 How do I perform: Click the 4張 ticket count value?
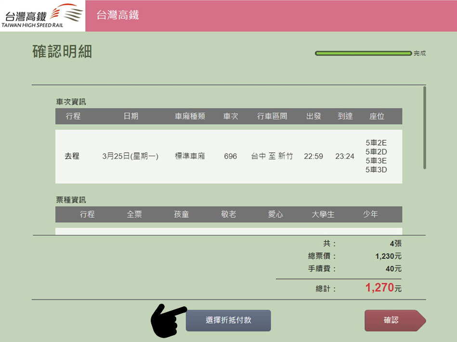[x=396, y=243]
